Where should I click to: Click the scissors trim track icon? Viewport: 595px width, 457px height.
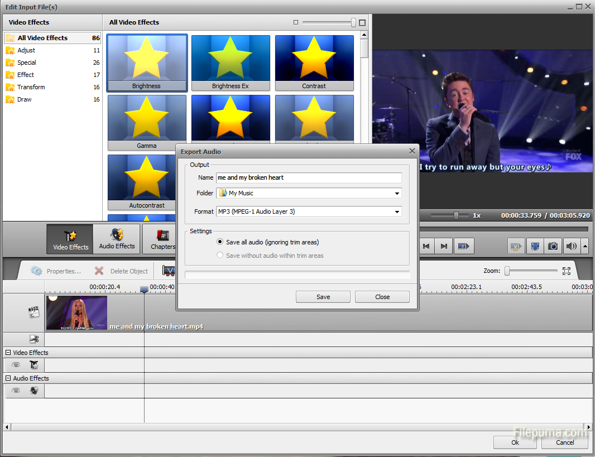coord(34,339)
